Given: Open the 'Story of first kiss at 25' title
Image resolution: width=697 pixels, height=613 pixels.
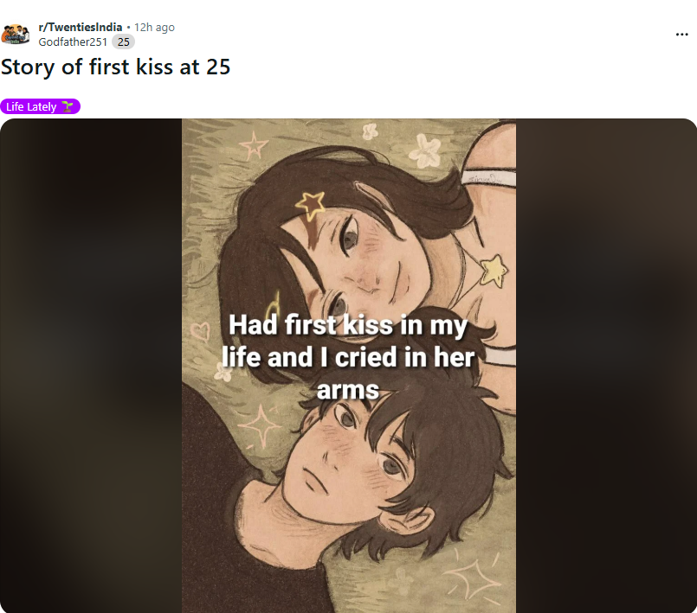Looking at the screenshot, I should 115,67.
